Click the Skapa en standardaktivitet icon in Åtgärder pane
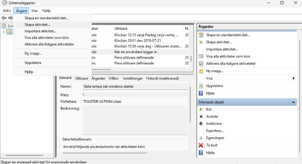302x164 pixels. [x=201, y=35]
